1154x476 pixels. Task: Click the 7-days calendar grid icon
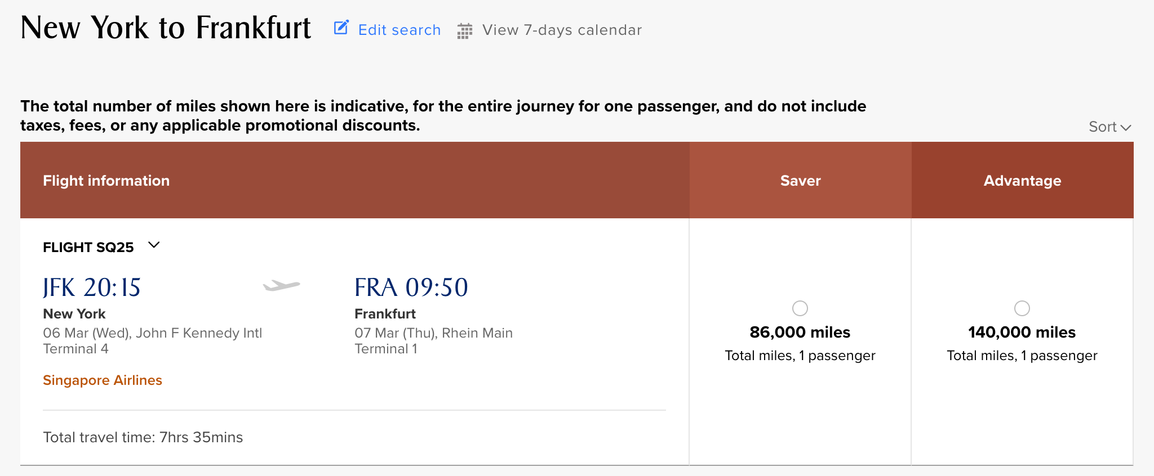(x=464, y=31)
